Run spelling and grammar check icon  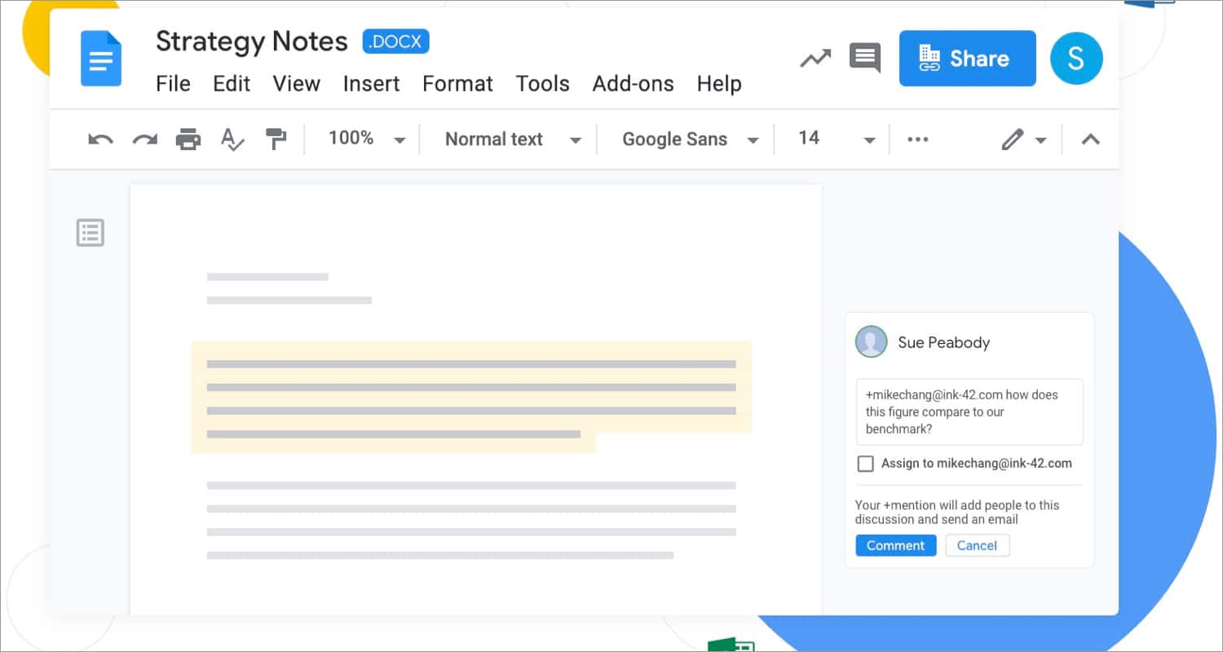tap(232, 139)
